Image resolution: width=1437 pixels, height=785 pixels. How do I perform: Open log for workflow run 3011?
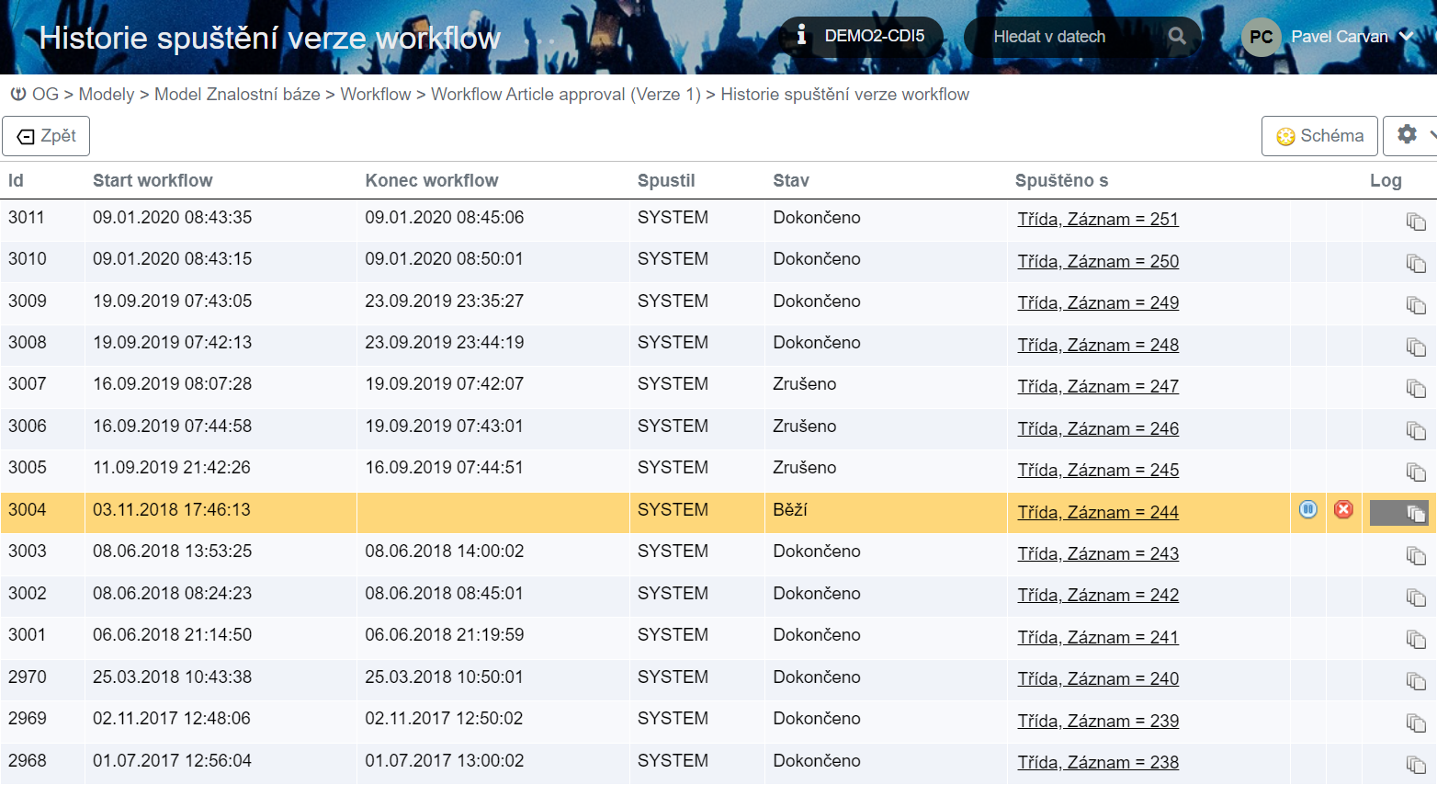coord(1416,222)
